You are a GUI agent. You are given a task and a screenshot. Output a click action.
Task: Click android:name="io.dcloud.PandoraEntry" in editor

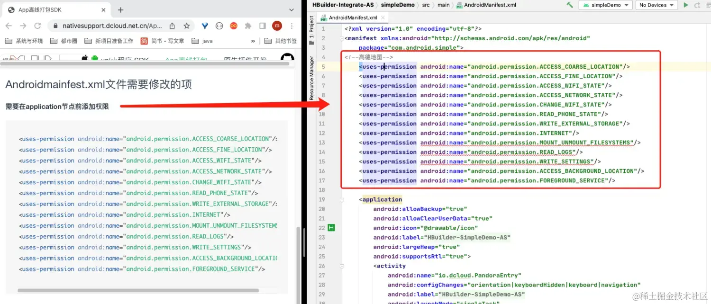click(454, 275)
